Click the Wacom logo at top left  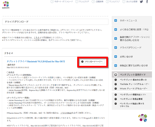(6, 5)
